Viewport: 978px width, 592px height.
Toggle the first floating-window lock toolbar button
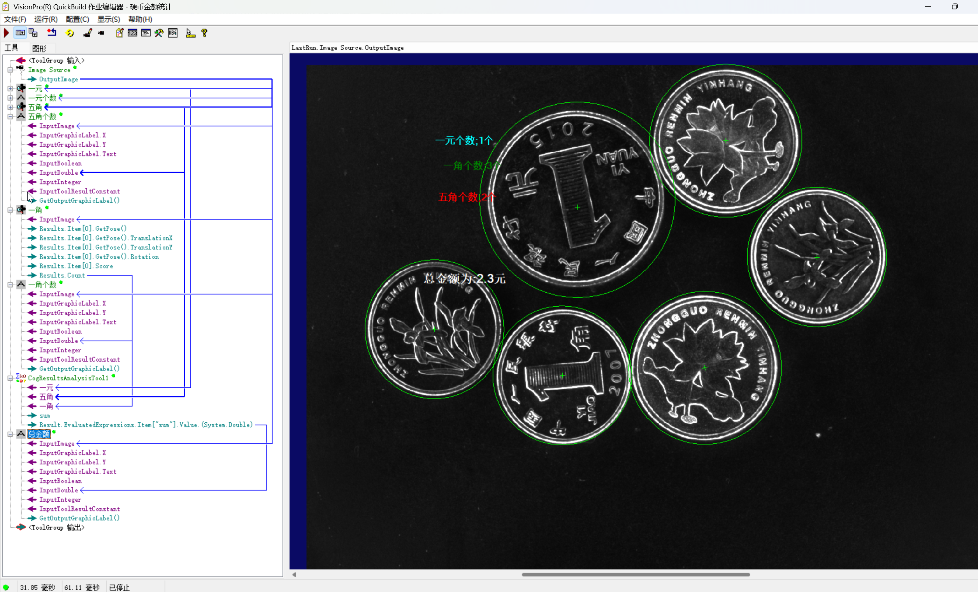coord(20,33)
